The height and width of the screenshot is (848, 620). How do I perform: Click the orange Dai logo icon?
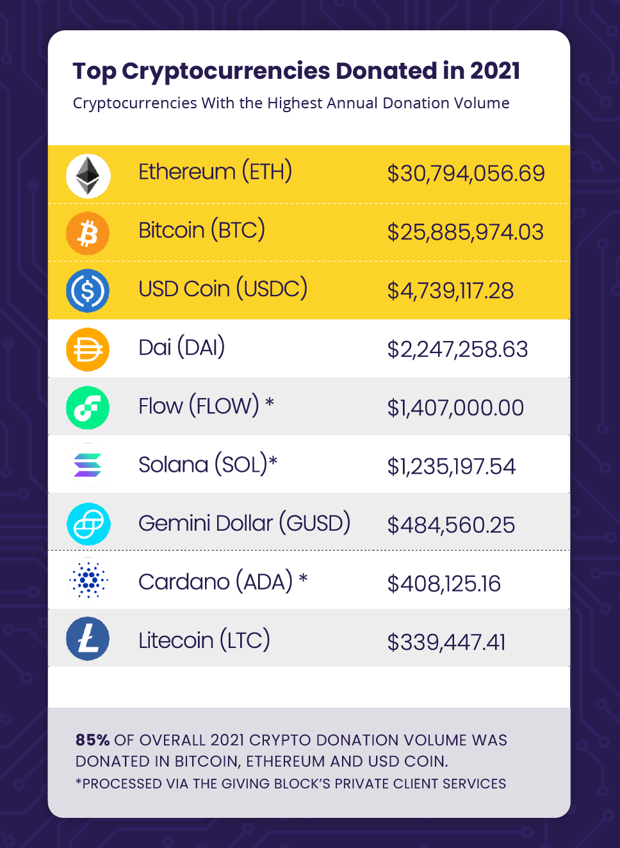pos(88,350)
